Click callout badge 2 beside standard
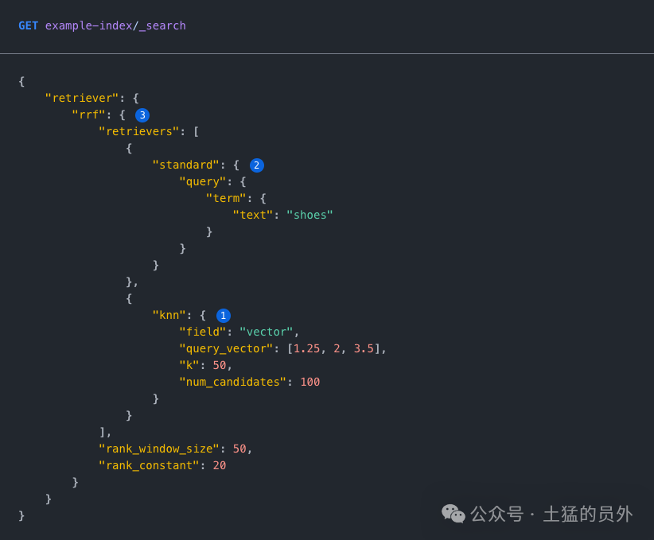 [x=256, y=165]
